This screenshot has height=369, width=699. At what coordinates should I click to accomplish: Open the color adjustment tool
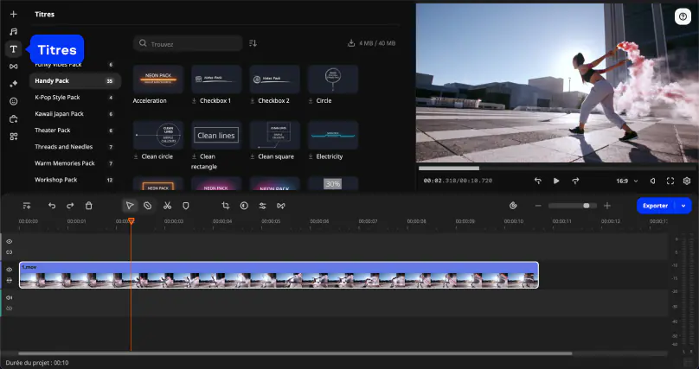pos(244,206)
